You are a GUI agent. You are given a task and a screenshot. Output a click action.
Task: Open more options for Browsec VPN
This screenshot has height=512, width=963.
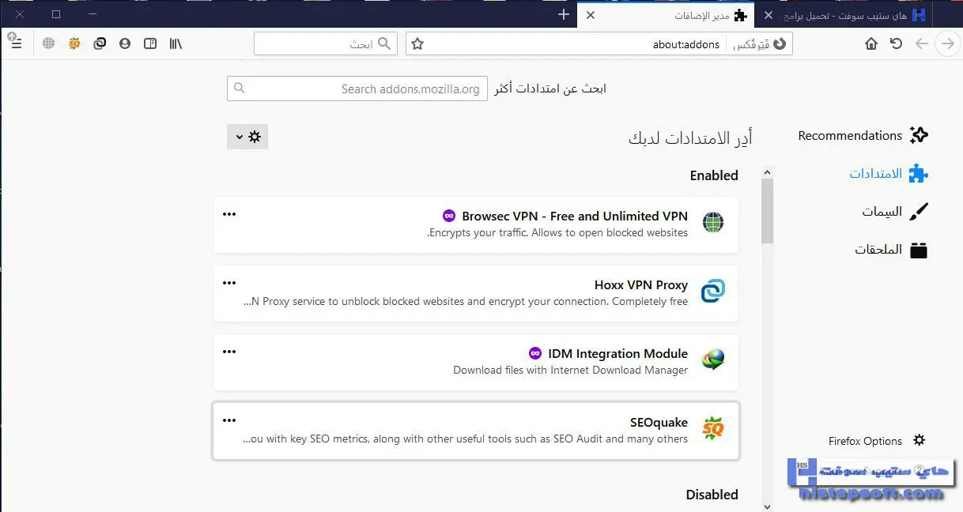pyautogui.click(x=229, y=214)
